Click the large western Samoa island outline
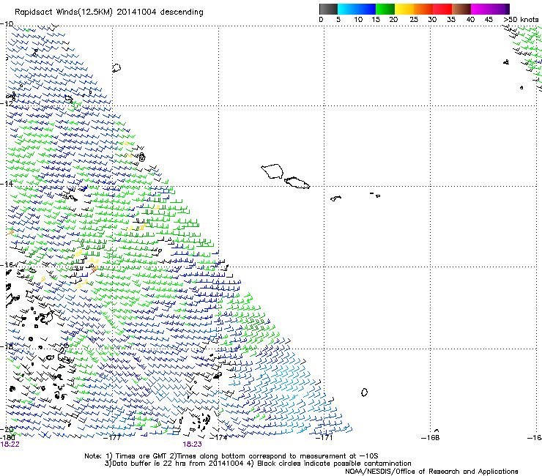 click(272, 171)
